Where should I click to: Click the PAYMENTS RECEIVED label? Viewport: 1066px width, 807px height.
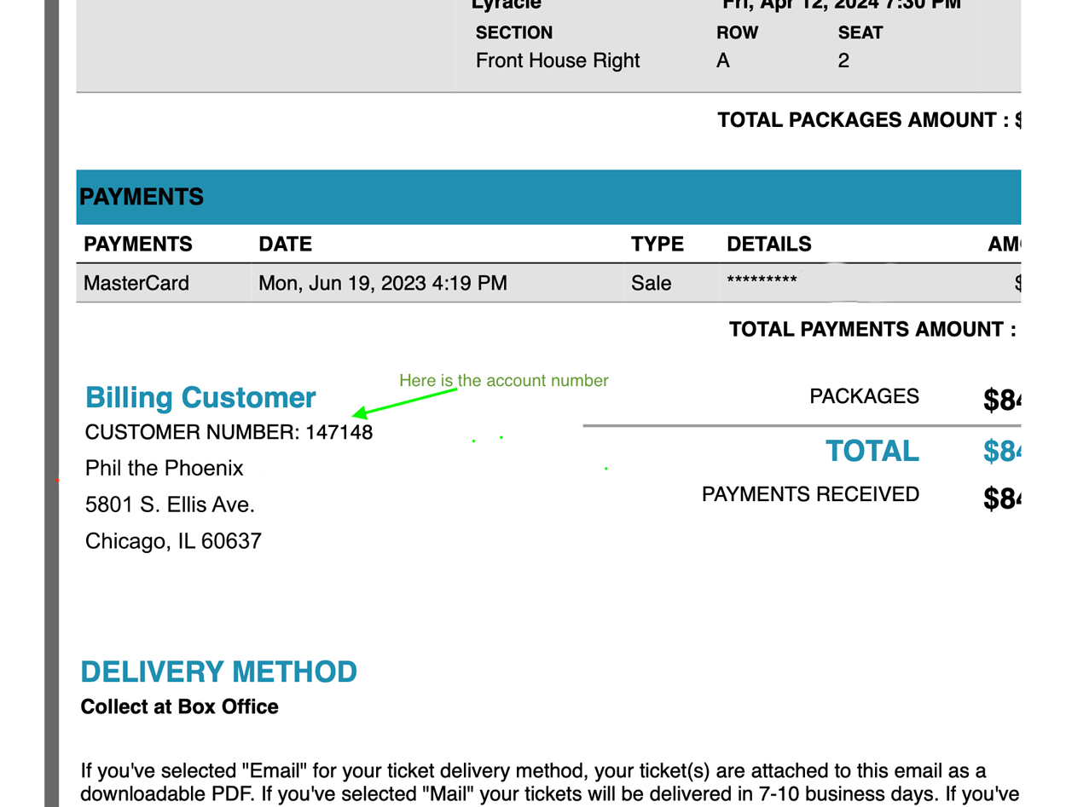pyautogui.click(x=811, y=494)
